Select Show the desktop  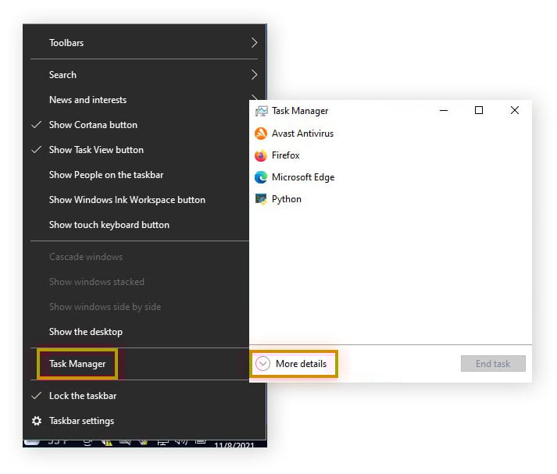(85, 332)
